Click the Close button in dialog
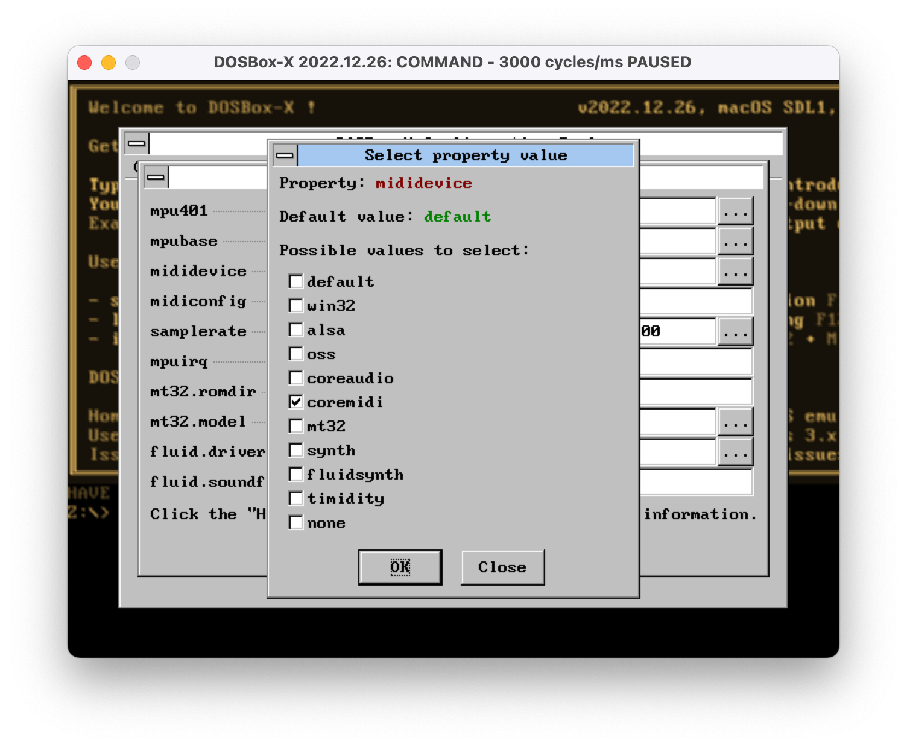 tap(502, 567)
